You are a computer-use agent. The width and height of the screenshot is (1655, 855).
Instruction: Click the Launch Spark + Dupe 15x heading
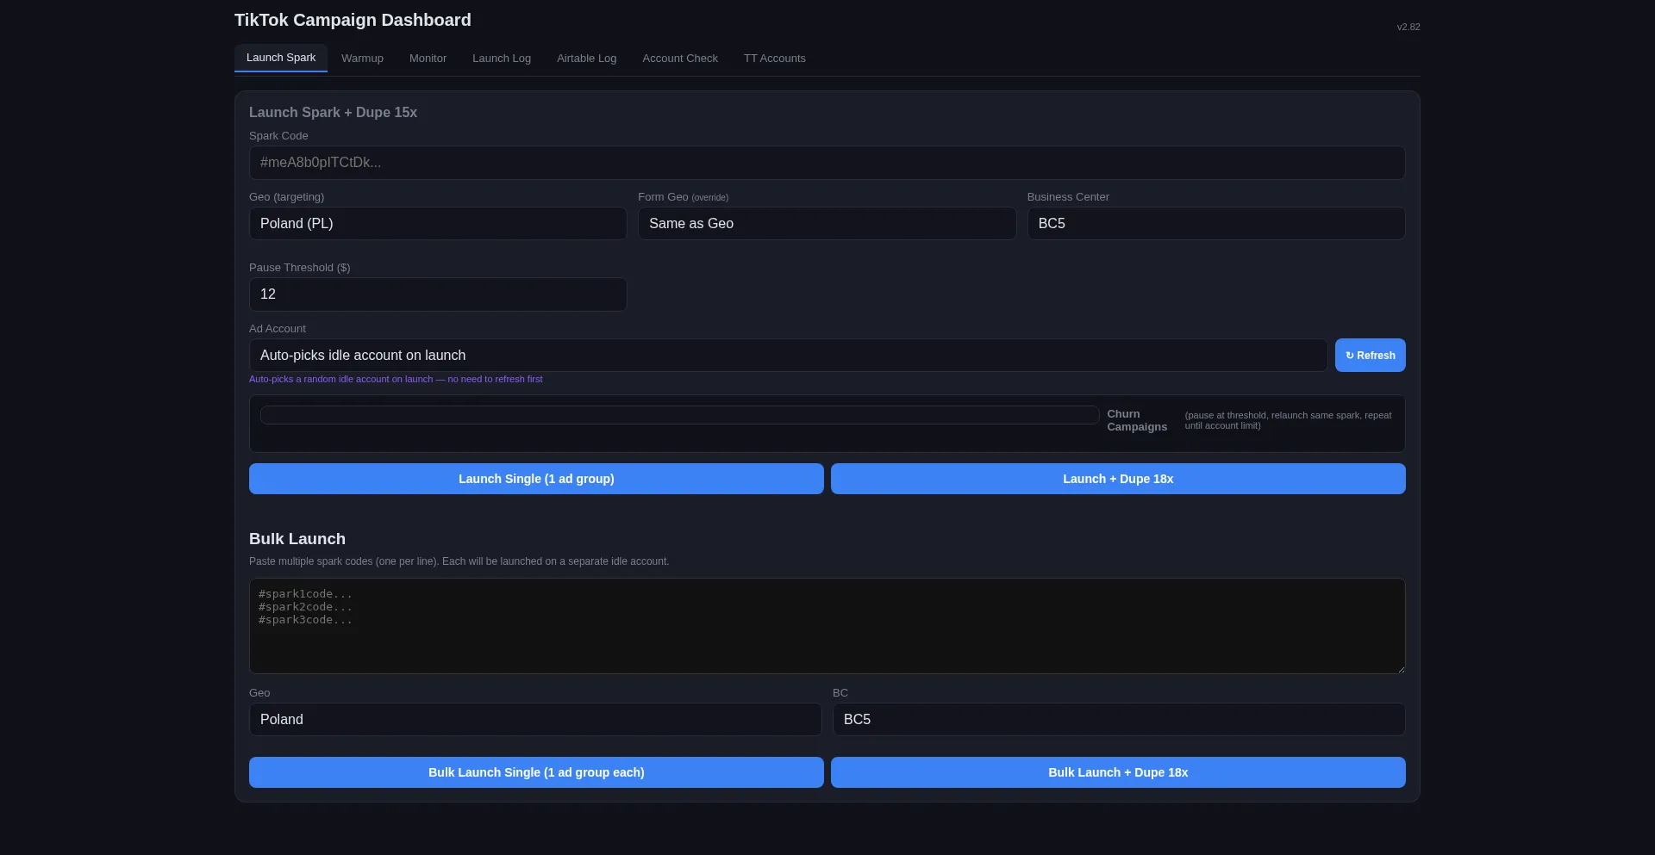click(x=333, y=113)
